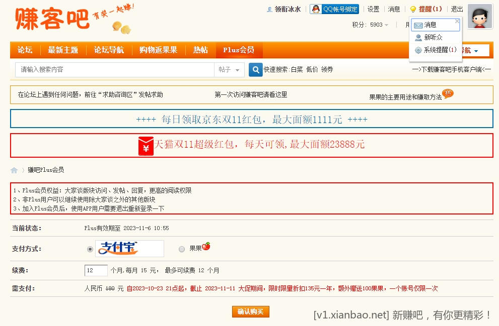Click quick search keyword 低价

312,69
